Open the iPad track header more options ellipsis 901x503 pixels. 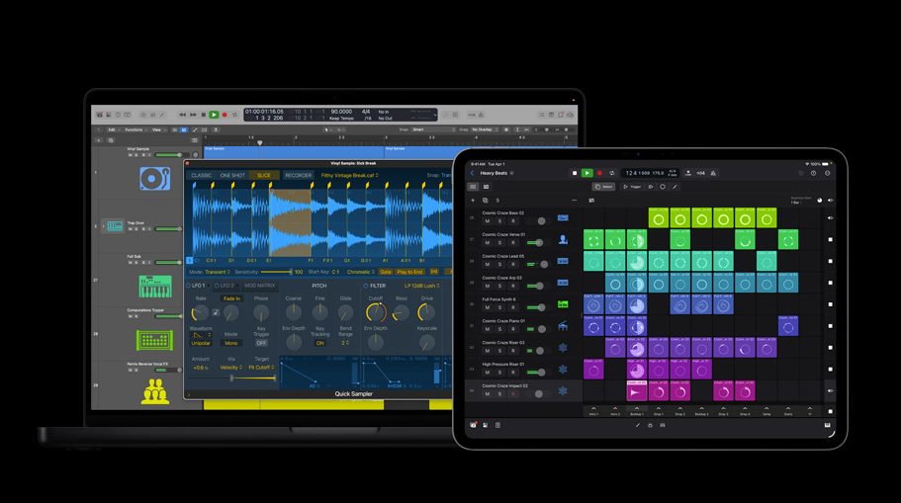tap(574, 201)
